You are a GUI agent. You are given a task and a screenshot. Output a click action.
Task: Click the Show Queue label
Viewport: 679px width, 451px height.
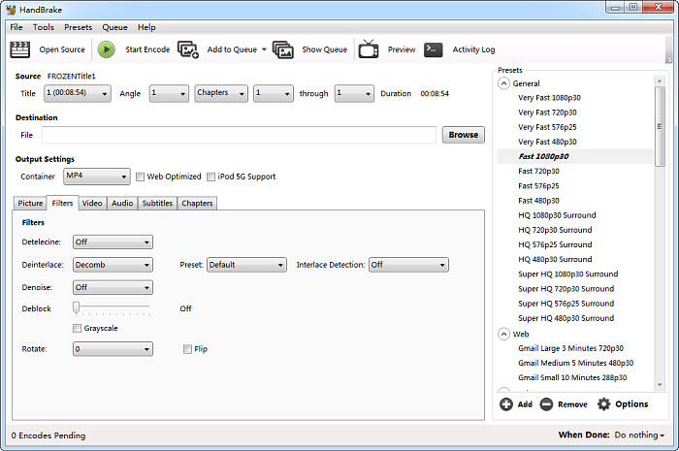click(x=324, y=49)
